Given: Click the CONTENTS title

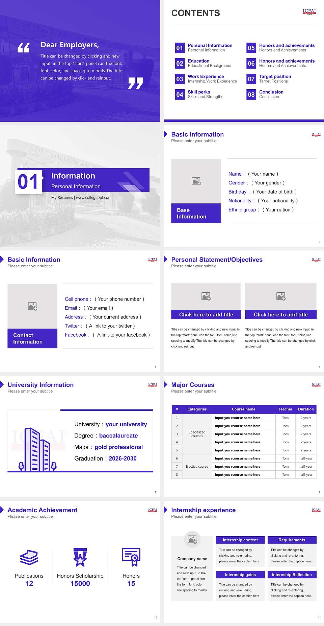Looking at the screenshot, I should pyautogui.click(x=196, y=13).
